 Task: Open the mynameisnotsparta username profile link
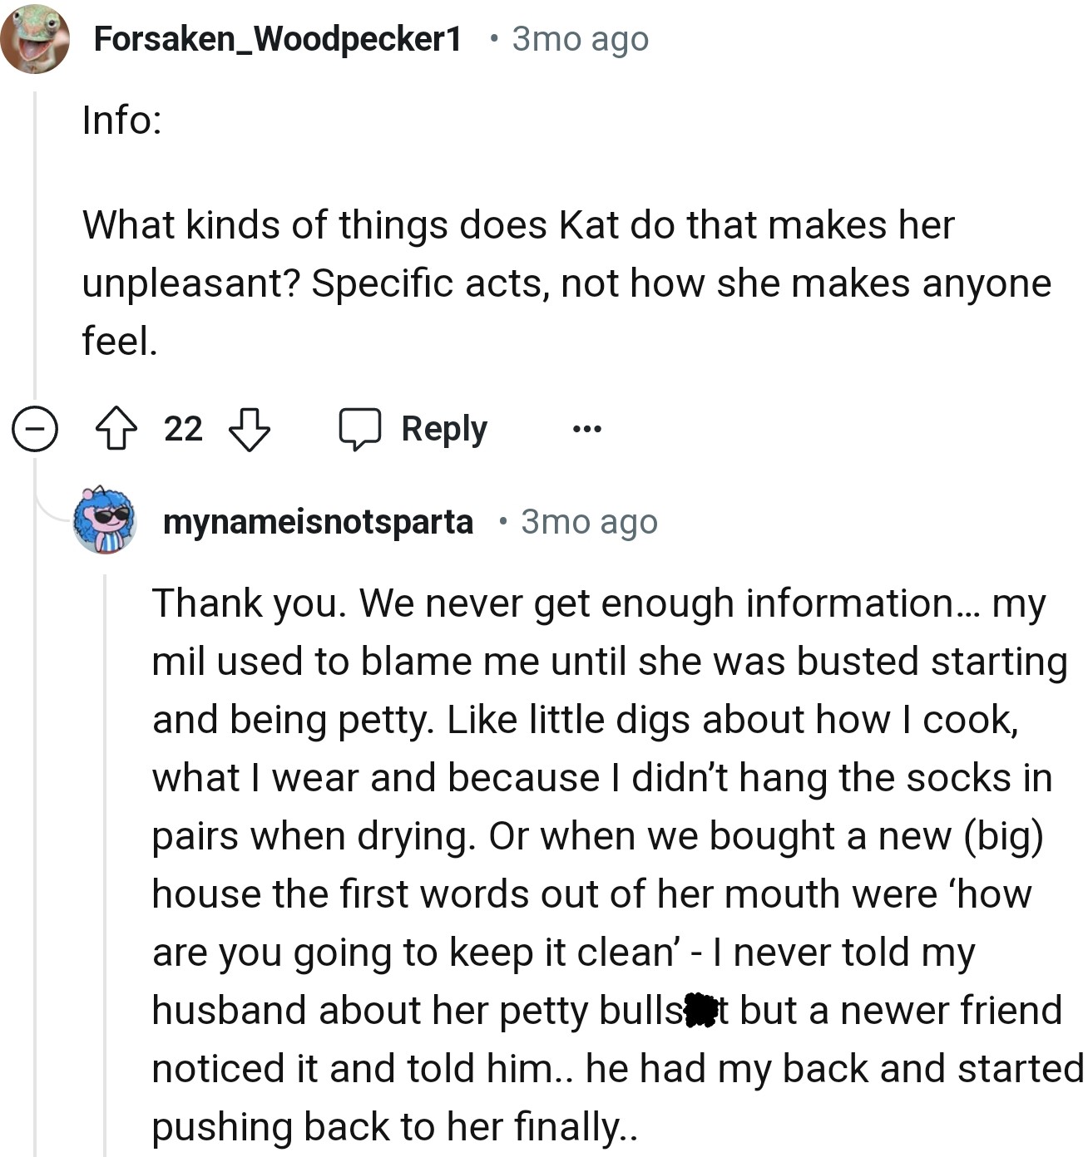coord(318,522)
